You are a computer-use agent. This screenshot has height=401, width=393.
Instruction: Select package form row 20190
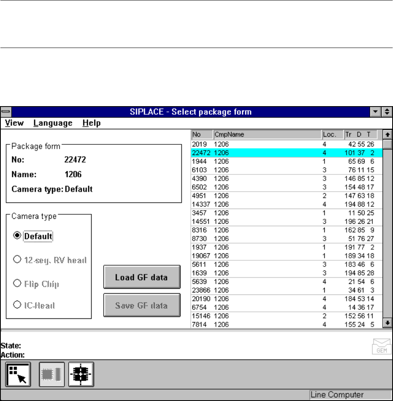286,299
